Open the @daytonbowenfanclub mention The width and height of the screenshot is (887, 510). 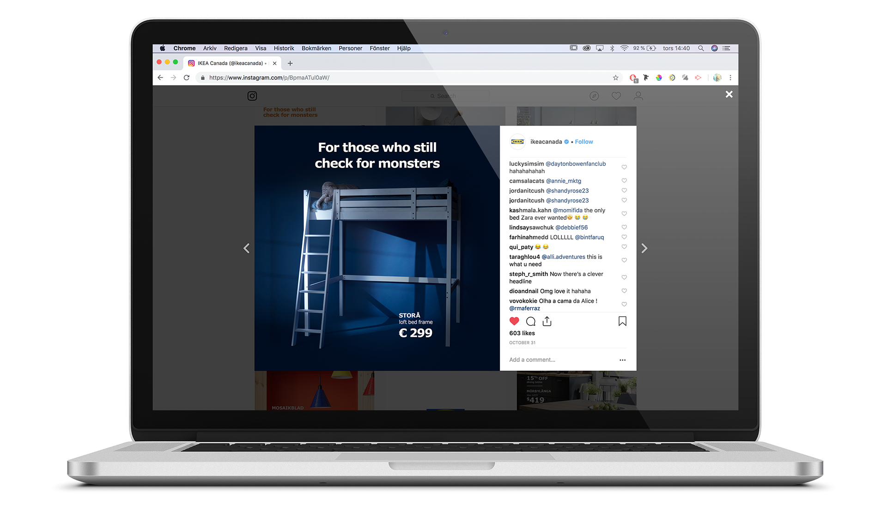click(576, 164)
